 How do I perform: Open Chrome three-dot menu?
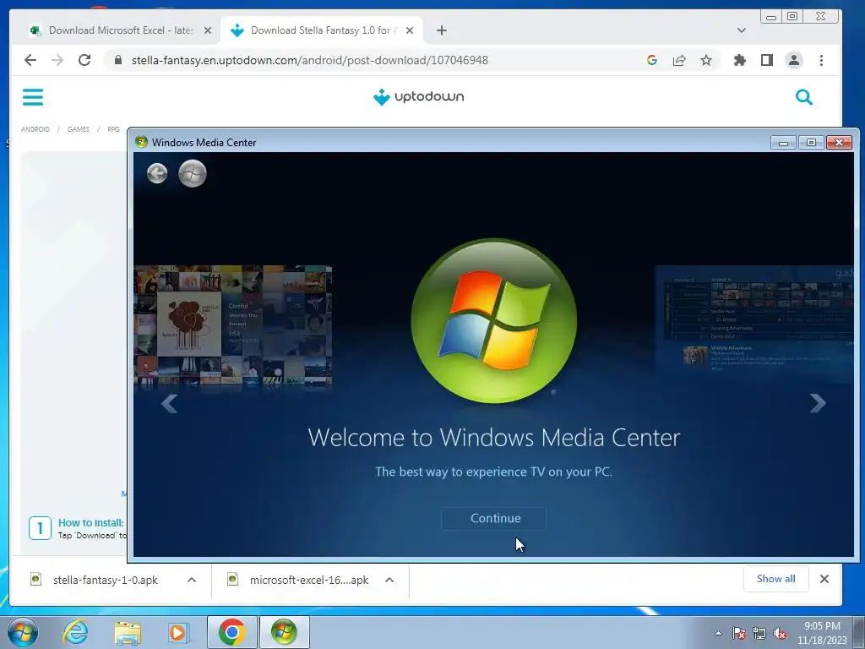821,60
